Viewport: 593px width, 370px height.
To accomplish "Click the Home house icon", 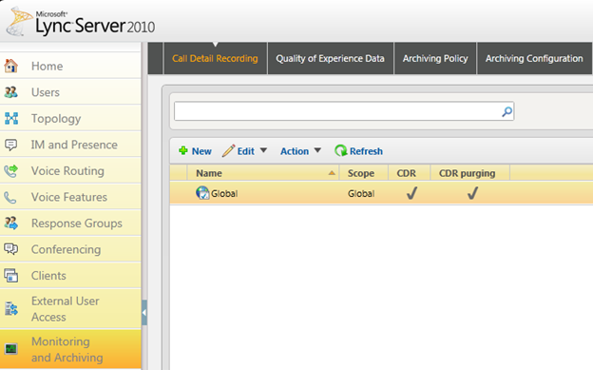I will [11, 66].
